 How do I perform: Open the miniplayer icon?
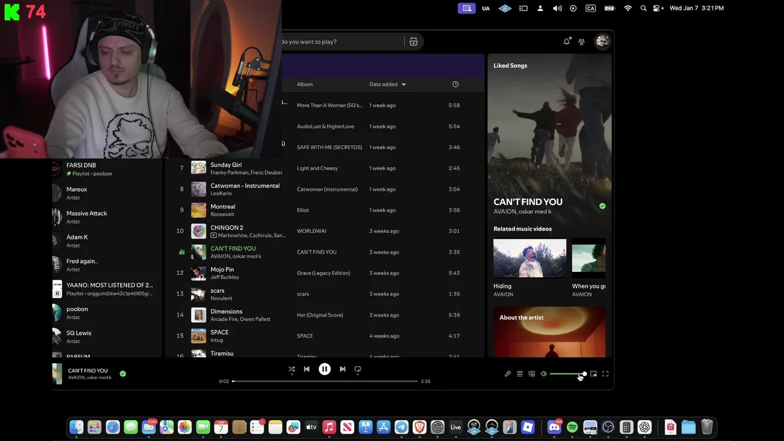(x=594, y=374)
